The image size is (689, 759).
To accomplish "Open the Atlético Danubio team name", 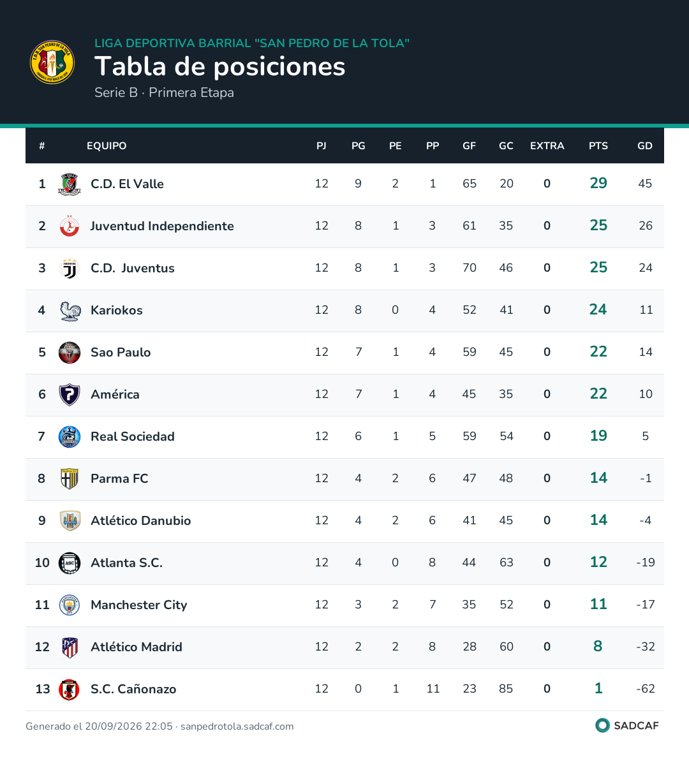I will point(141,520).
